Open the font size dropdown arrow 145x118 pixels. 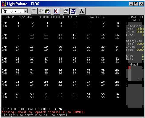tap(25, 11)
